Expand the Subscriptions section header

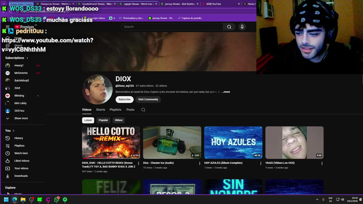tap(17, 58)
